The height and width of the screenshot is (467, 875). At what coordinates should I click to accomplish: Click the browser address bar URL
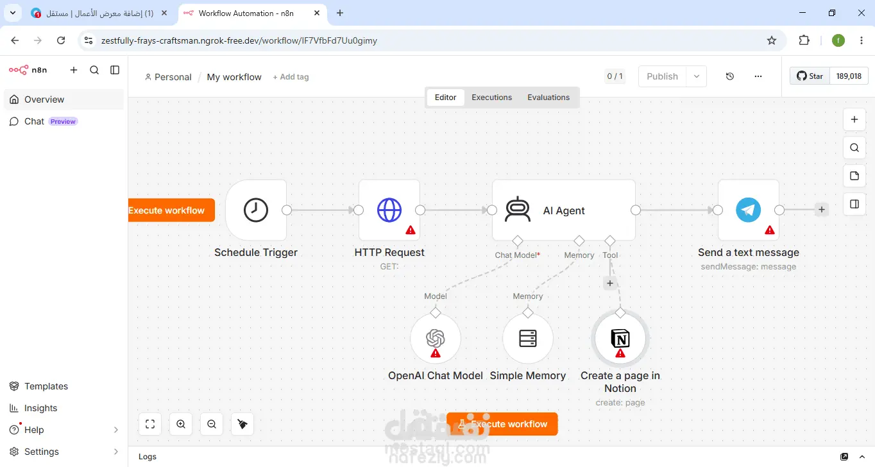pyautogui.click(x=239, y=40)
